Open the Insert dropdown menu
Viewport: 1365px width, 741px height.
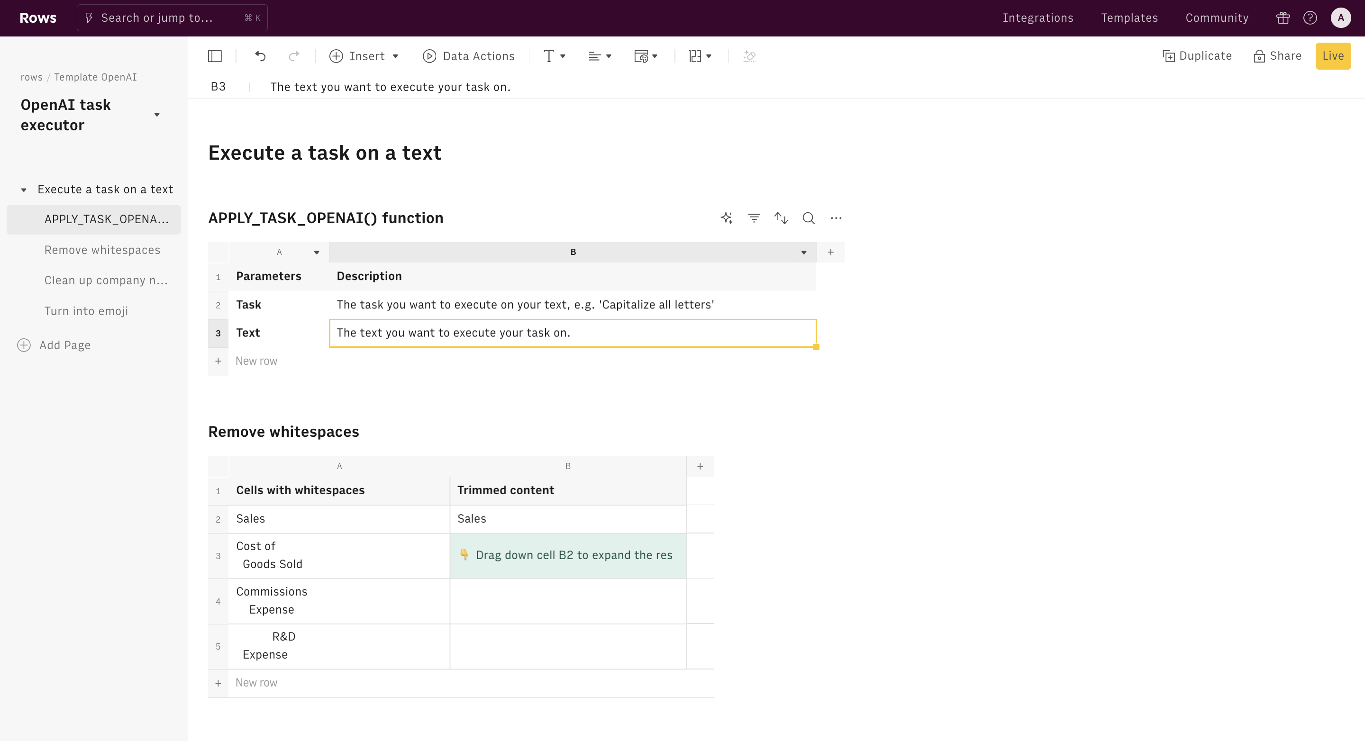[364, 56]
